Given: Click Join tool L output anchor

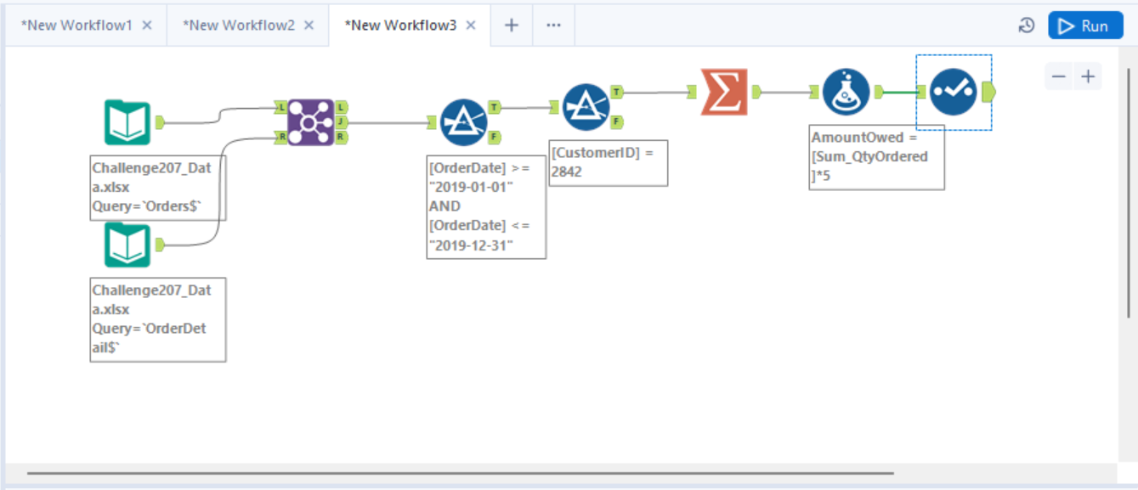Looking at the screenshot, I should pos(341,108).
